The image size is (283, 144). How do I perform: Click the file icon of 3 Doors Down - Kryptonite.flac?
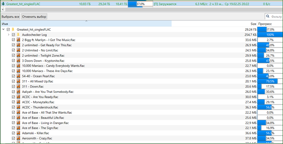(x=18, y=61)
